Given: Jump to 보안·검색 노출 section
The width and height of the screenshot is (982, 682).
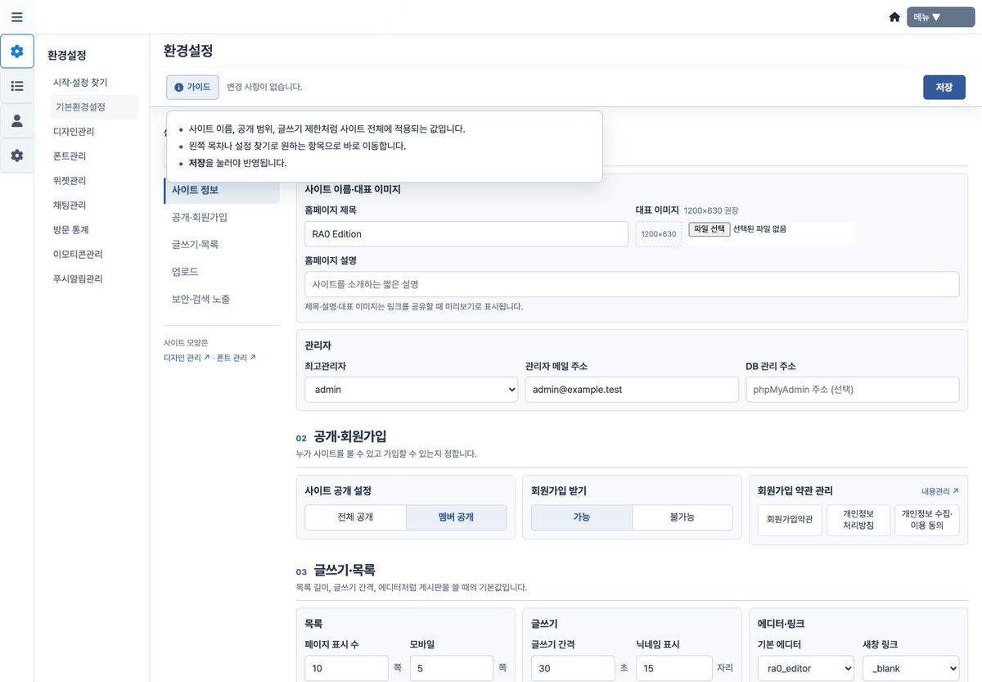Looking at the screenshot, I should 221,300.
